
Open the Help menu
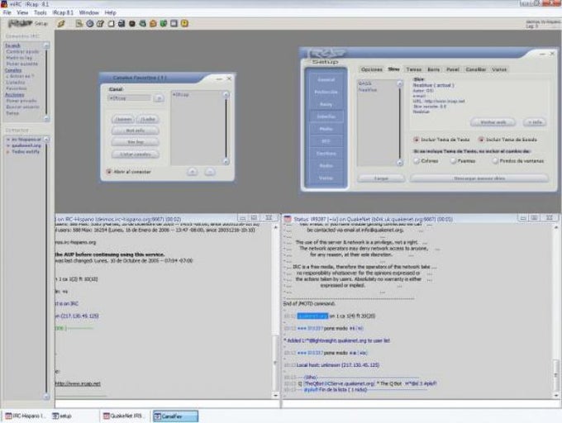(x=111, y=12)
